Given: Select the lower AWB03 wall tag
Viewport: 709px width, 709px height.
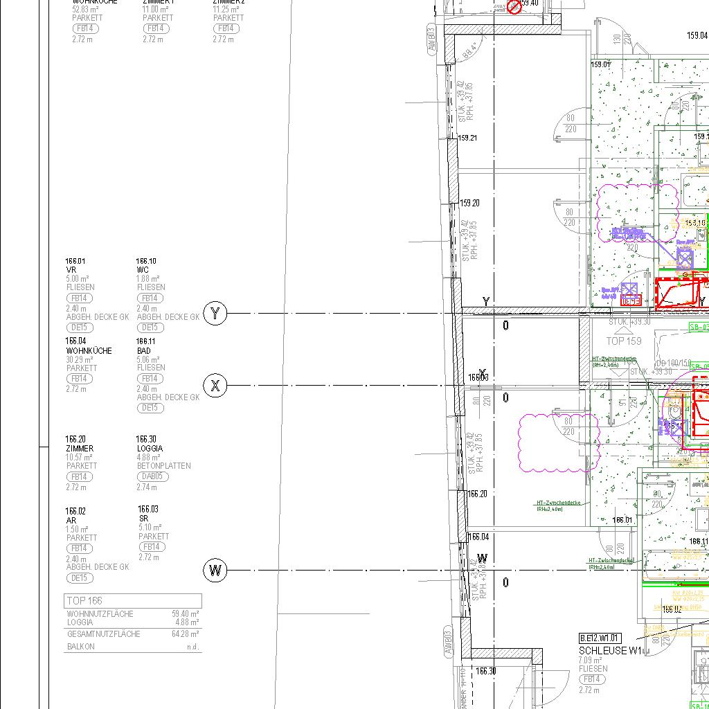Looking at the screenshot, I should tap(449, 643).
